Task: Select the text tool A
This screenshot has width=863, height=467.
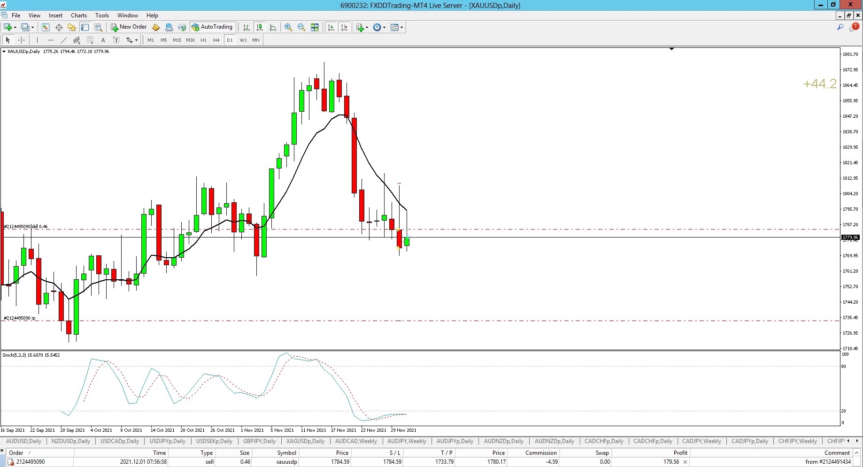Action: (103, 40)
